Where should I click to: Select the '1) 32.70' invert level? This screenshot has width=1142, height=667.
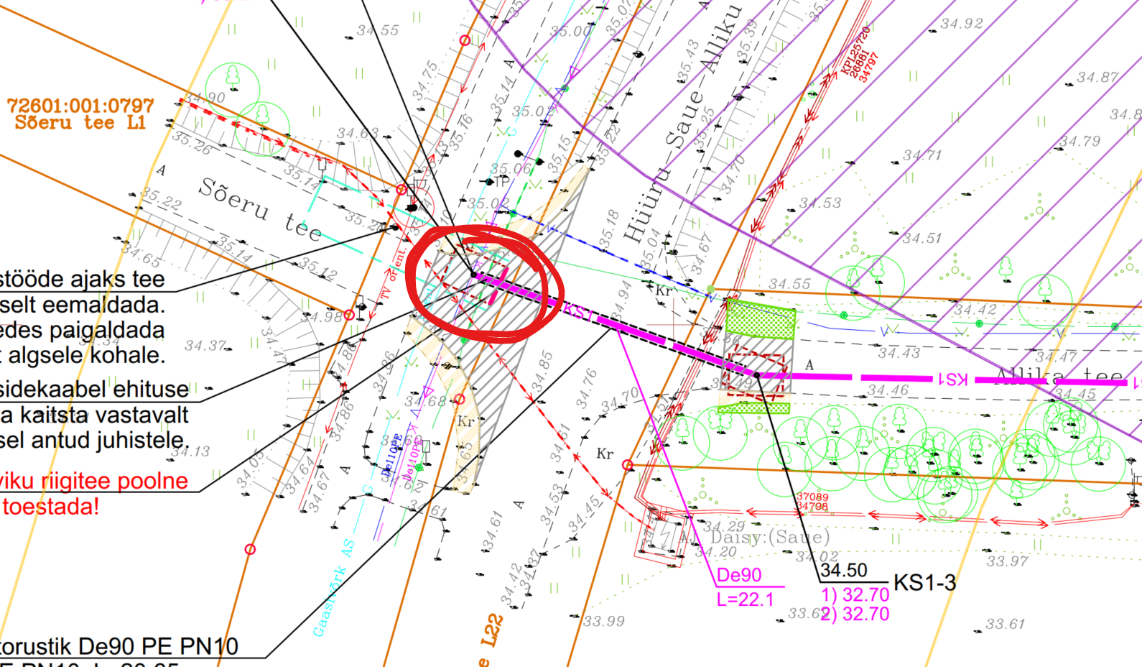pos(855,595)
